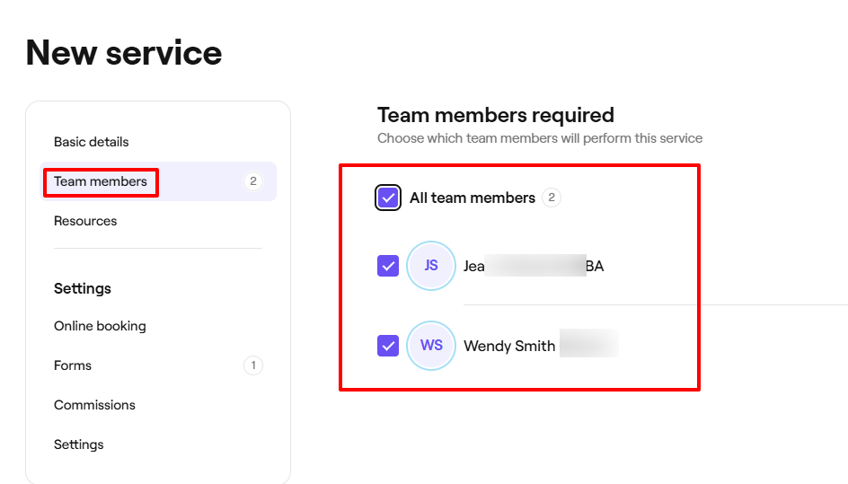
Task: Select Team members in the sidebar
Action: tap(101, 181)
